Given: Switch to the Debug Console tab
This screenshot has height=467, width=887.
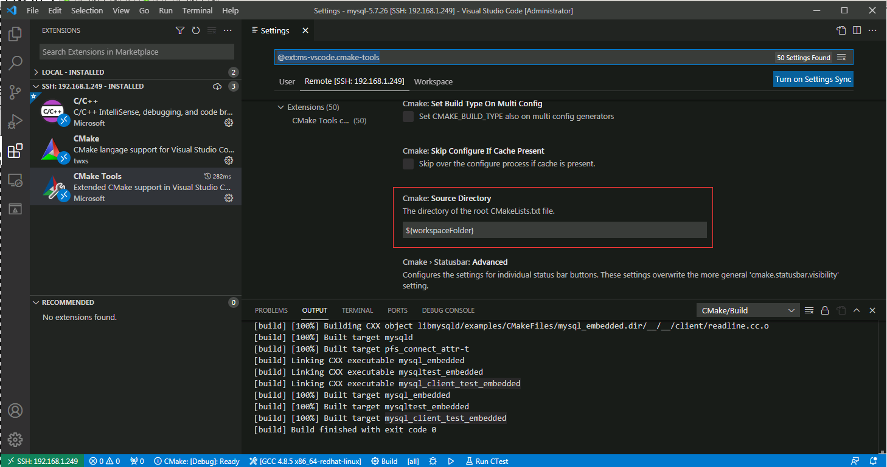Looking at the screenshot, I should (448, 310).
